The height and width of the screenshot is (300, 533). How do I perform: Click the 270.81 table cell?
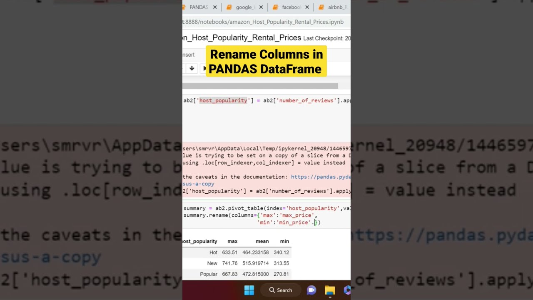click(x=281, y=274)
